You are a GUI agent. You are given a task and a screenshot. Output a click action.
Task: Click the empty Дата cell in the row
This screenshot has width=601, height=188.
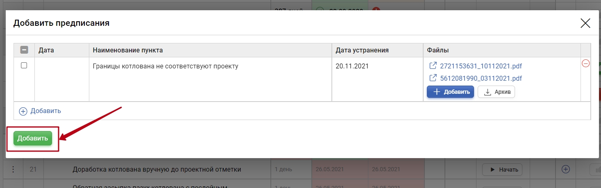pyautogui.click(x=61, y=79)
